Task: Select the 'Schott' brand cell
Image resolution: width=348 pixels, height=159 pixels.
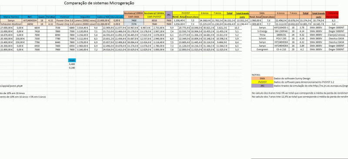Action: [262, 38]
